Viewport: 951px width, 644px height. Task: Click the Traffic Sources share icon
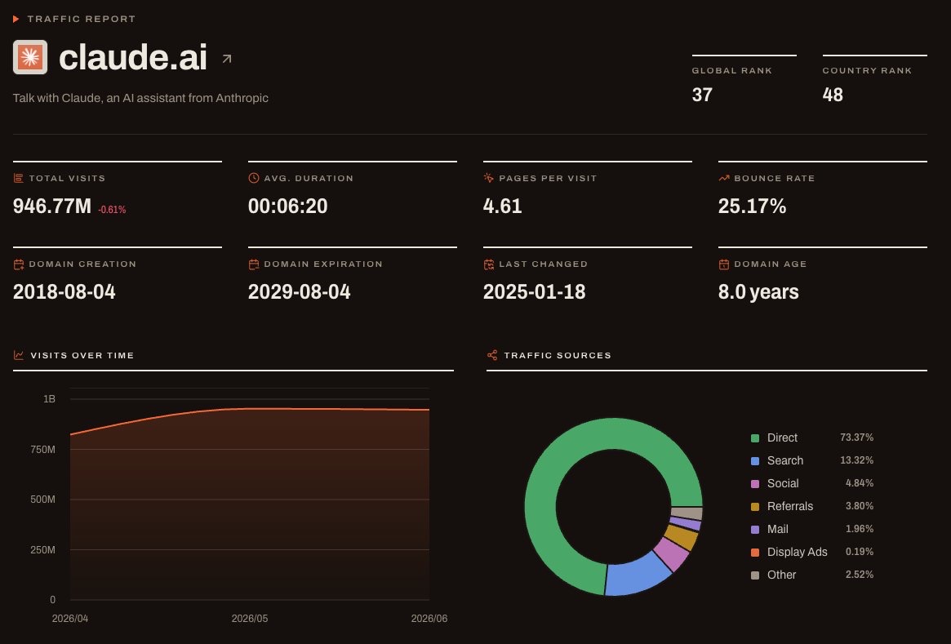pyautogui.click(x=492, y=355)
